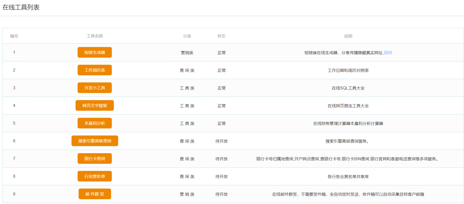
Task: Open the 网页文字提取 tool
Action: (x=95, y=105)
